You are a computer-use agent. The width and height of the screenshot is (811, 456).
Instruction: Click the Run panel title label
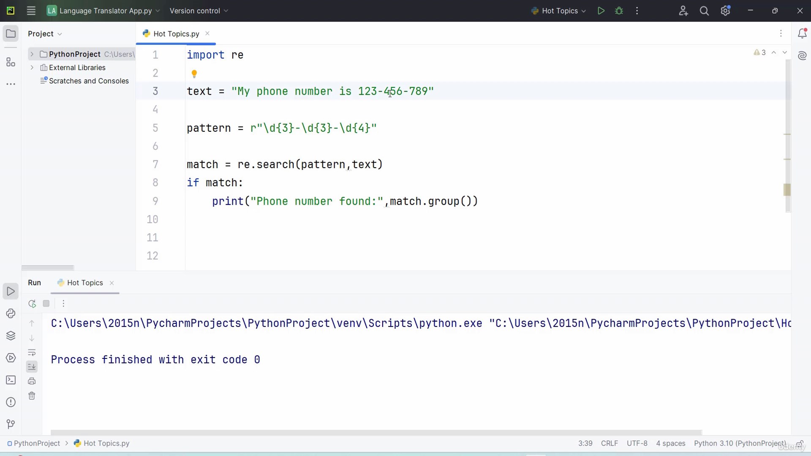35,283
